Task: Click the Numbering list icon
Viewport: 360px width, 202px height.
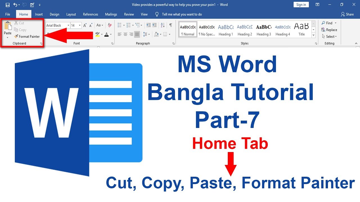Action: (129, 25)
